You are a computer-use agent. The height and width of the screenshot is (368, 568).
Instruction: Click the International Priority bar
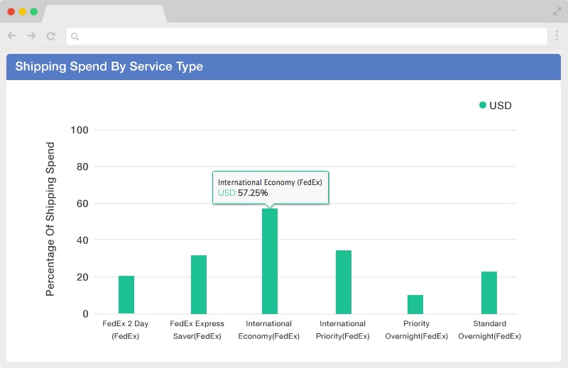344,282
